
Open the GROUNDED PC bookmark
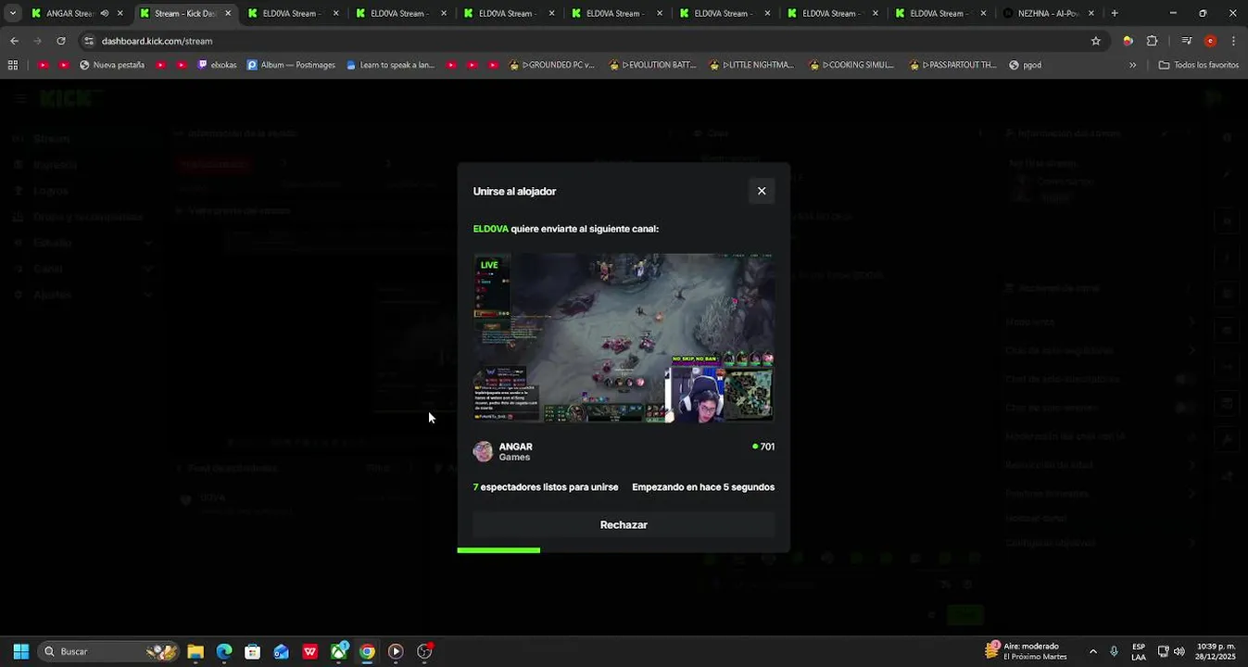[x=551, y=65]
